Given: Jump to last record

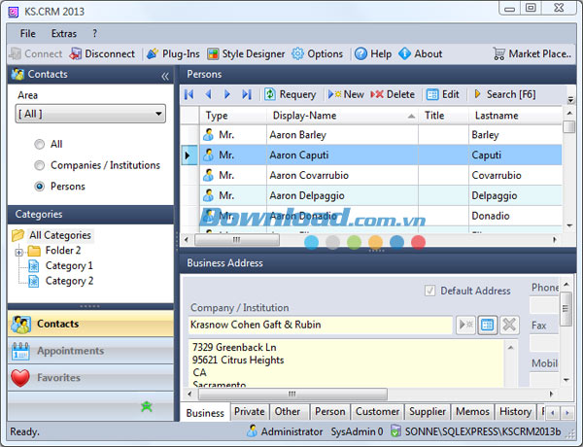Looking at the screenshot, I should (x=247, y=94).
